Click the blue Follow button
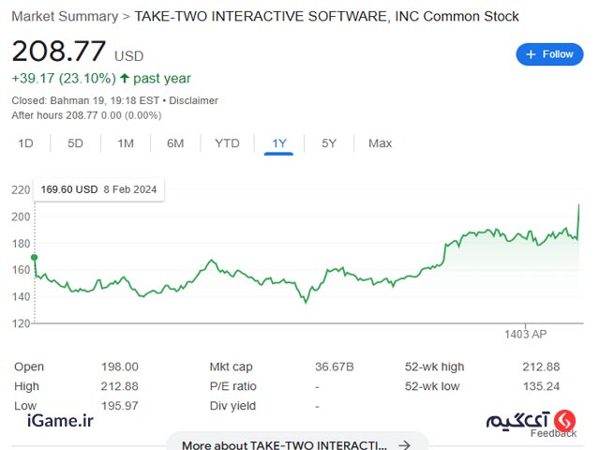The width and height of the screenshot is (600, 450). 549,54
